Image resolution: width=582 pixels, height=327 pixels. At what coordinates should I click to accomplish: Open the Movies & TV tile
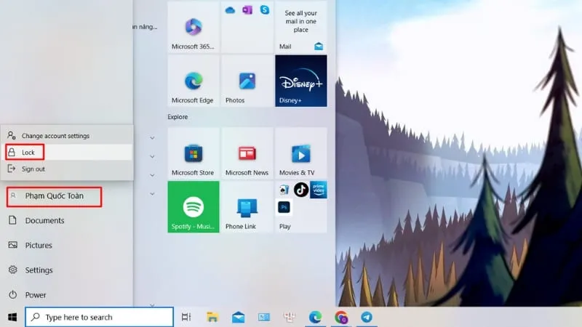click(300, 153)
